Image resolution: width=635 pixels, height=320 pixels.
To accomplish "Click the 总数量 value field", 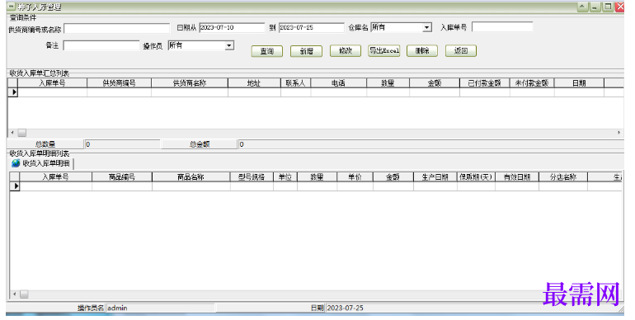I will [122, 144].
